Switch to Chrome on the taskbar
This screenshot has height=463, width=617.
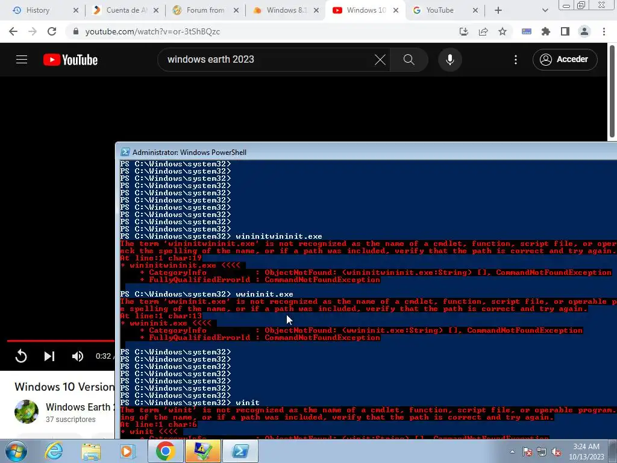[165, 451]
